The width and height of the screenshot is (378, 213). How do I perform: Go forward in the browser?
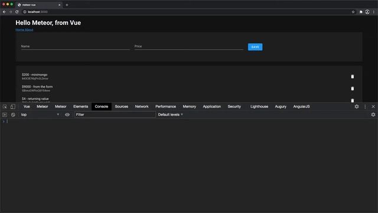[x=11, y=12]
